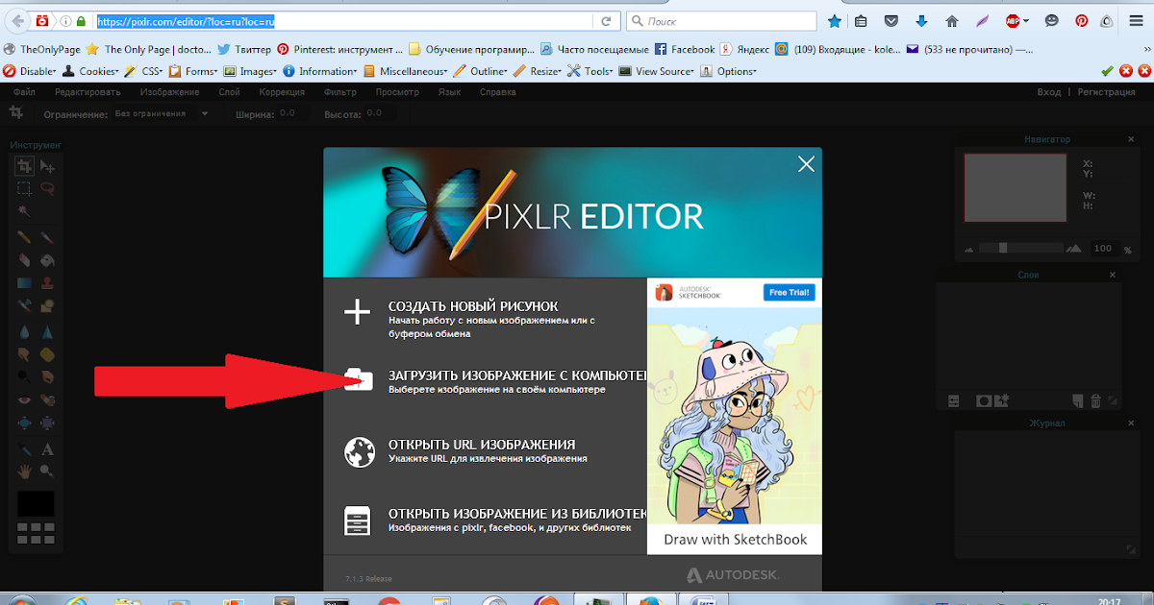Click the Вход login link
The image size is (1154, 605).
[x=1049, y=92]
